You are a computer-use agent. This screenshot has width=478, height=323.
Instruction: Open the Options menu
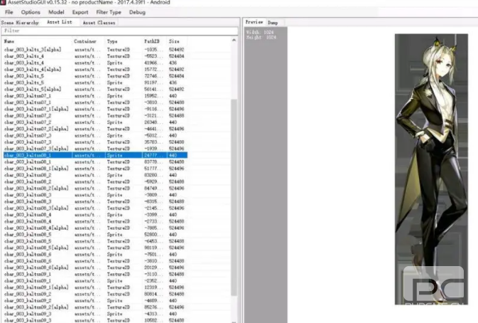click(x=31, y=12)
